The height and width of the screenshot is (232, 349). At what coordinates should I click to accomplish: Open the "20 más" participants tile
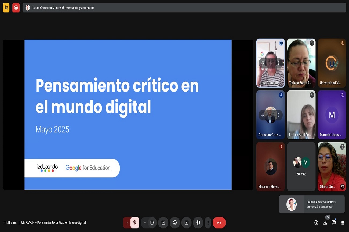(x=301, y=166)
